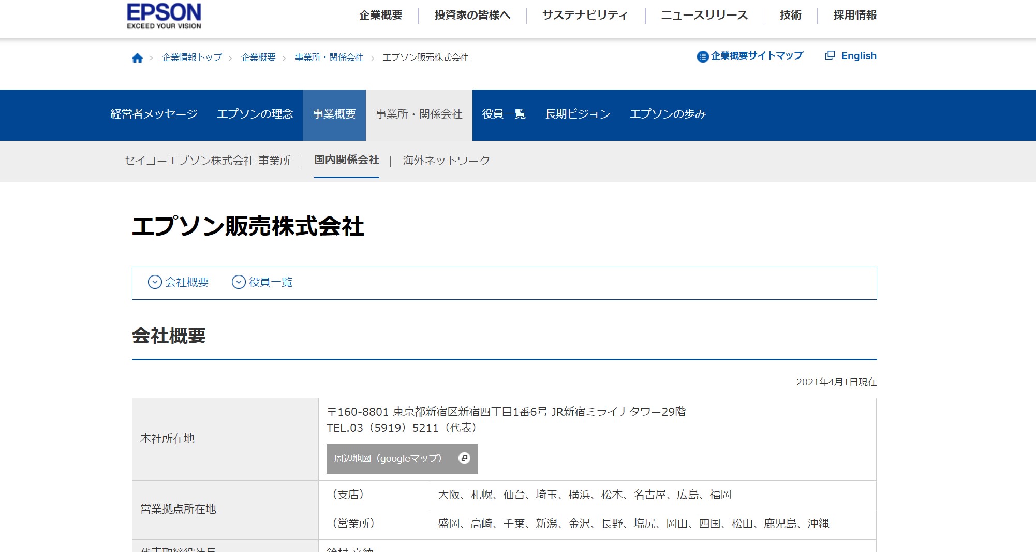This screenshot has width=1036, height=552.
Task: Open 経営者メッセージ in blue navigation bar
Action: [x=154, y=114]
